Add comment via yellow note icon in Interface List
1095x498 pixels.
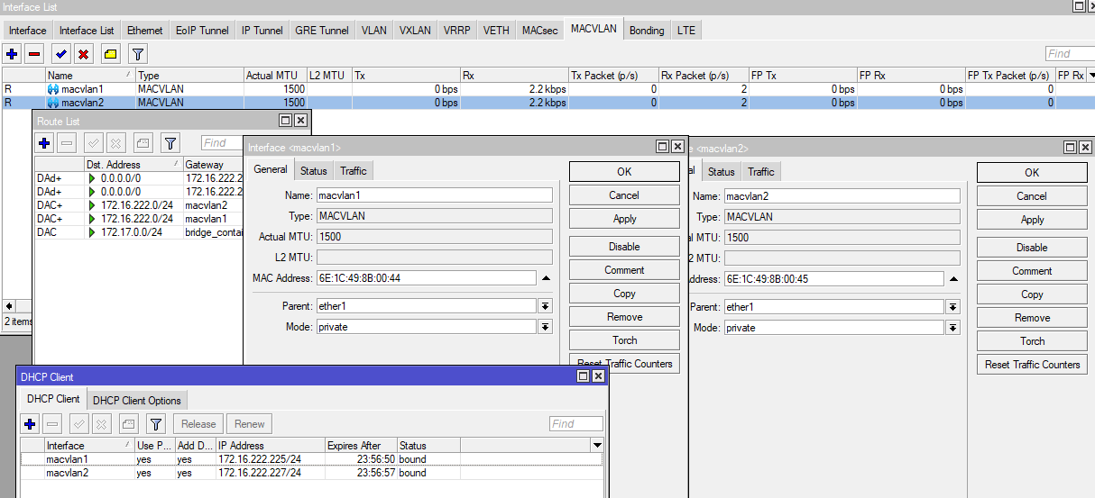point(110,54)
